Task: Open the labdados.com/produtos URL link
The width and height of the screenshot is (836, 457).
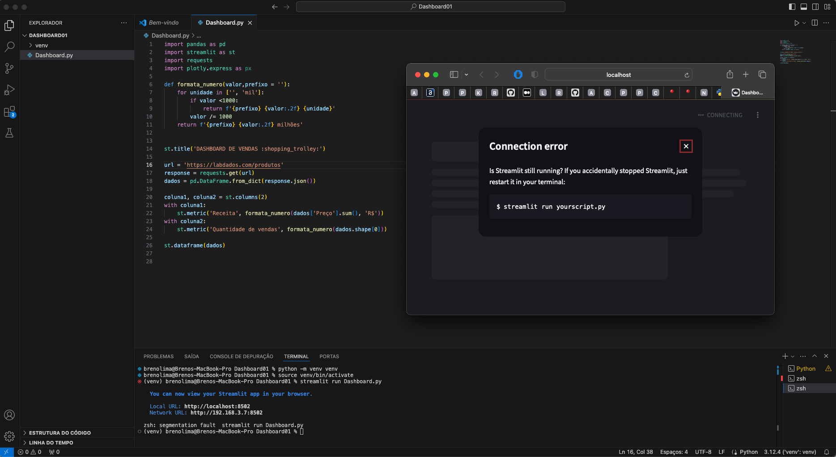Action: pos(233,165)
